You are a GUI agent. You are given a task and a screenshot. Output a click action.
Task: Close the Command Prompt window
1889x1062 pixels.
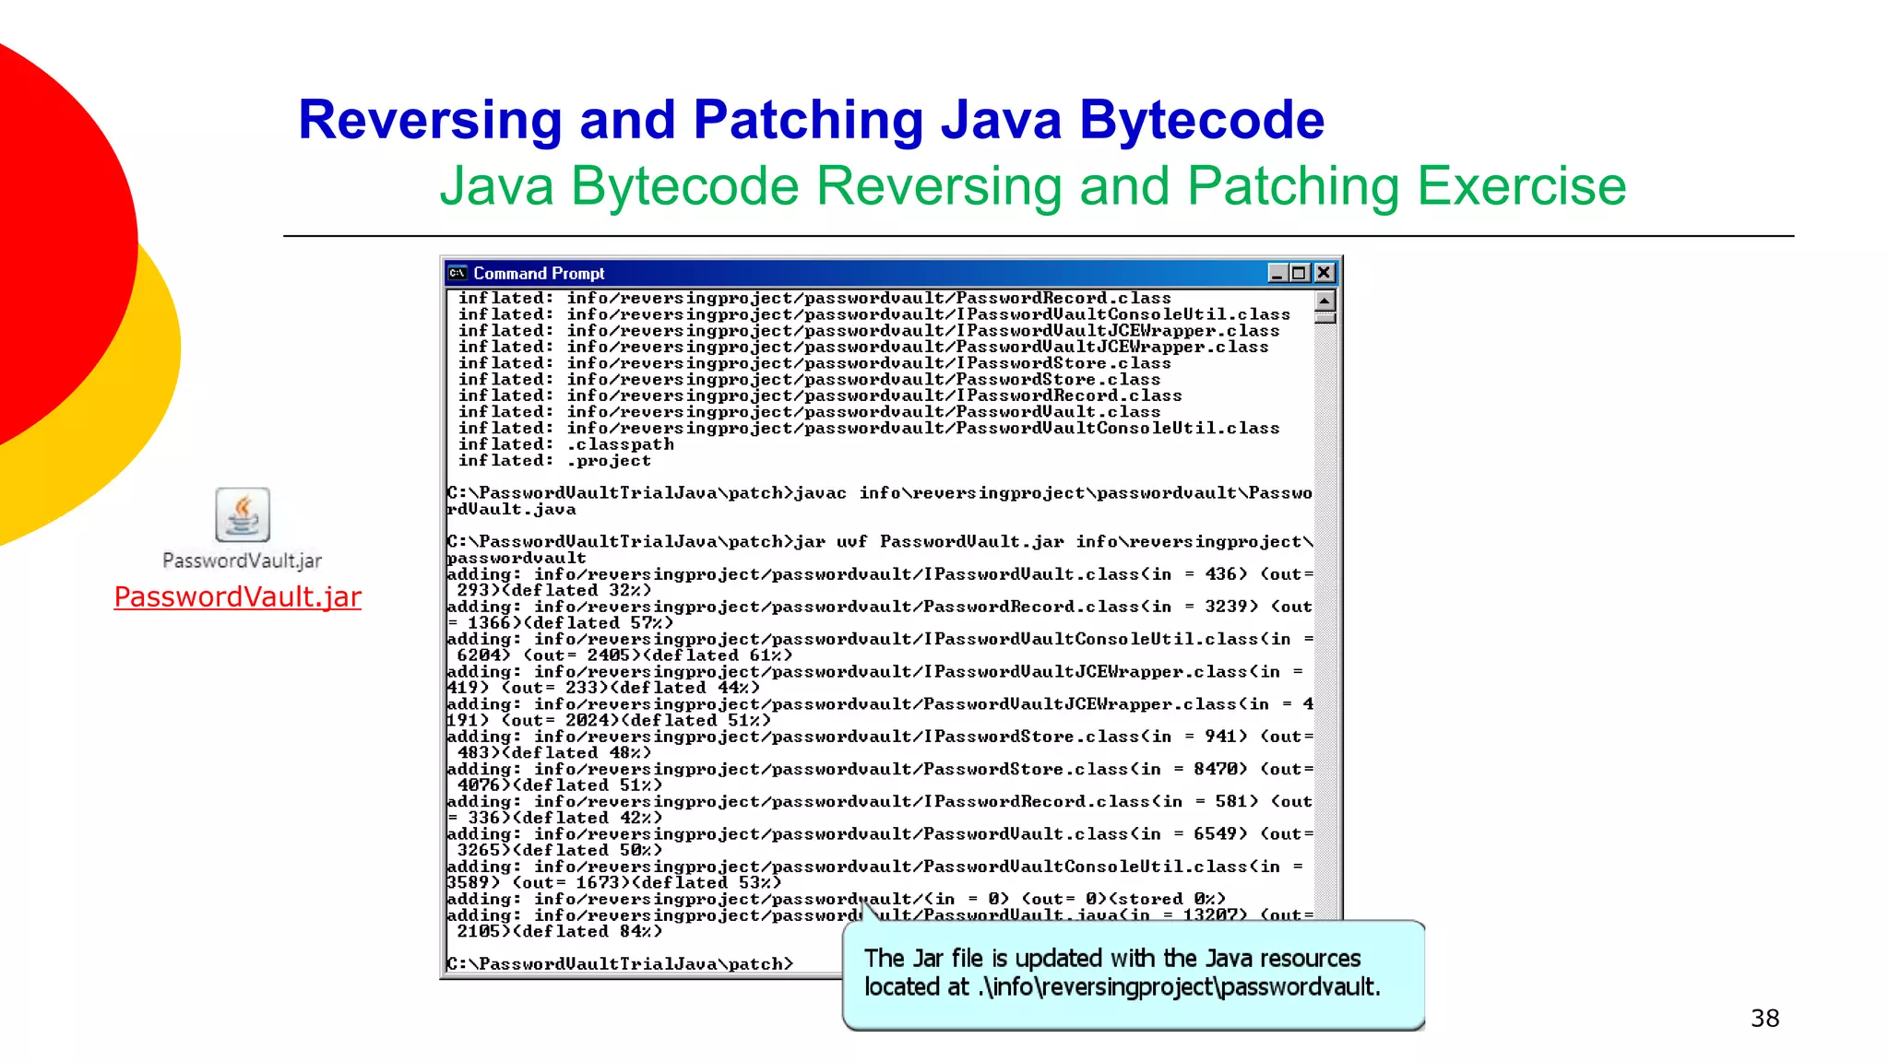(x=1324, y=273)
